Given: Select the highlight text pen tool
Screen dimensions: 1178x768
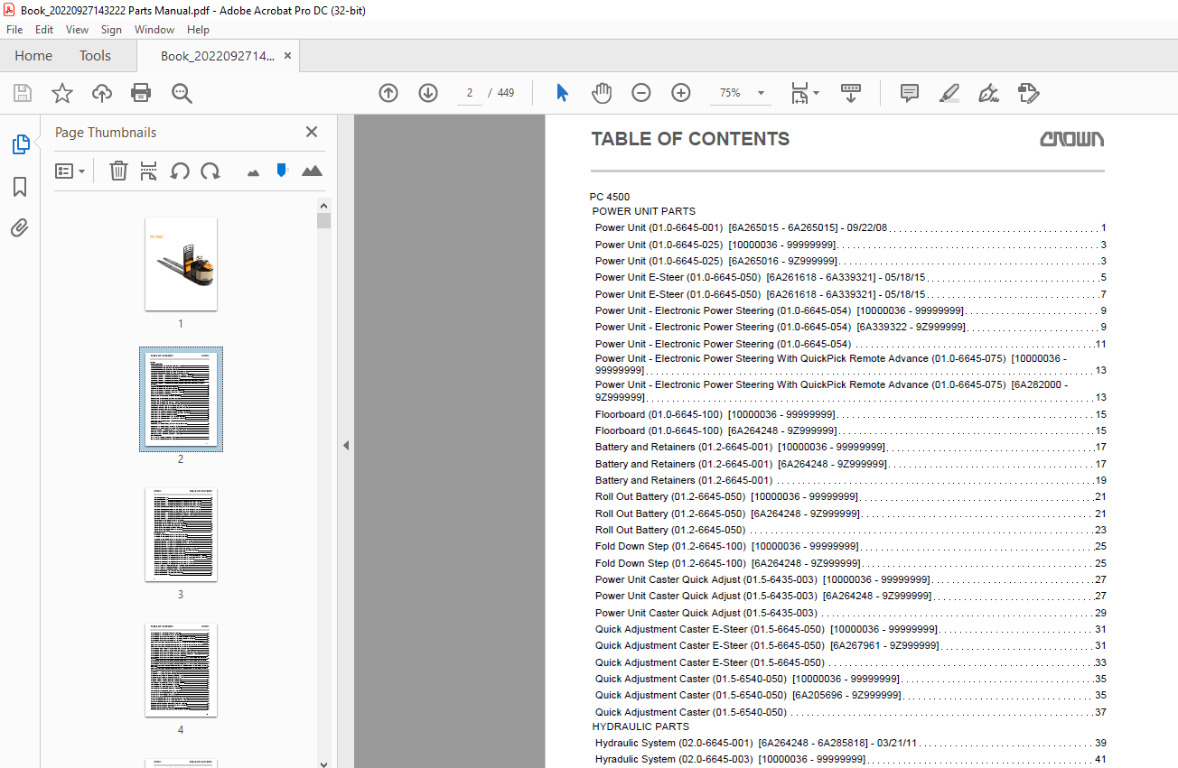Looking at the screenshot, I should click(949, 93).
